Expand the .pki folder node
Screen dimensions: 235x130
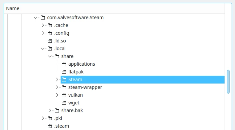pyautogui.click(x=43, y=118)
